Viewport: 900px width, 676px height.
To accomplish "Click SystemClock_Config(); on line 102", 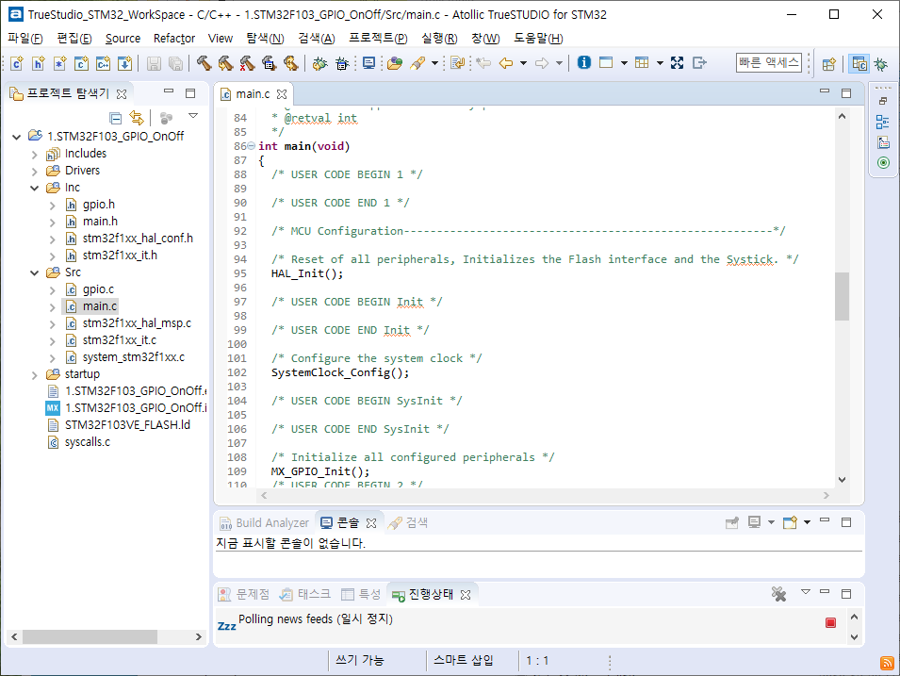I will click(340, 372).
